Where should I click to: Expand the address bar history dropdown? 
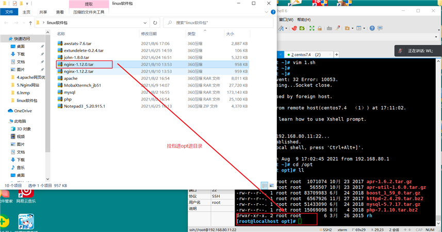click(145, 23)
